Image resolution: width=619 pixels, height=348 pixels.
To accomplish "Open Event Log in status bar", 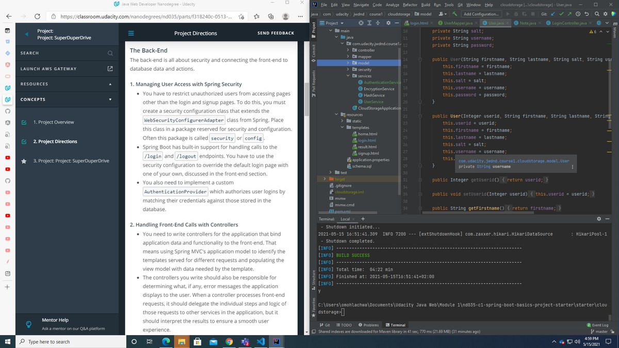I will coord(598,325).
